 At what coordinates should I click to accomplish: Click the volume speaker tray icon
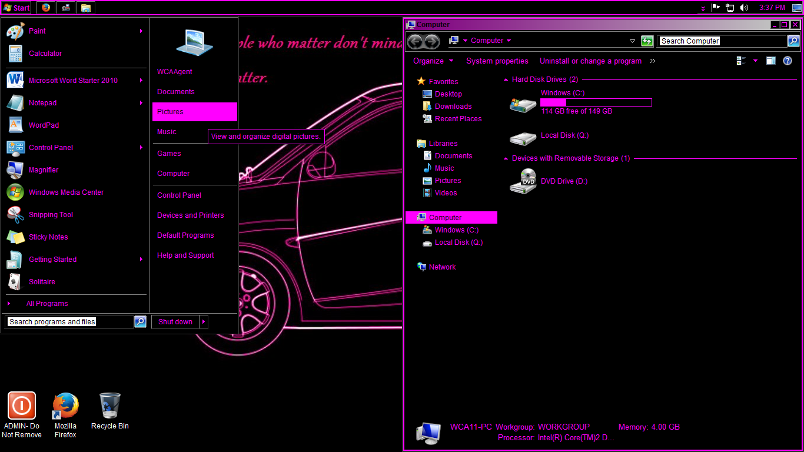point(744,8)
